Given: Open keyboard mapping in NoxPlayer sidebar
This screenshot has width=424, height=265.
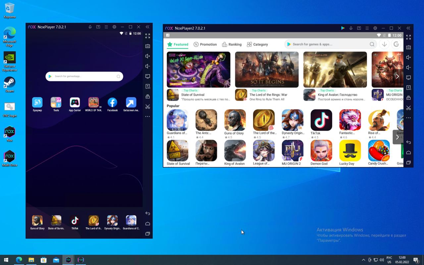Looking at the screenshot, I should point(148,46).
